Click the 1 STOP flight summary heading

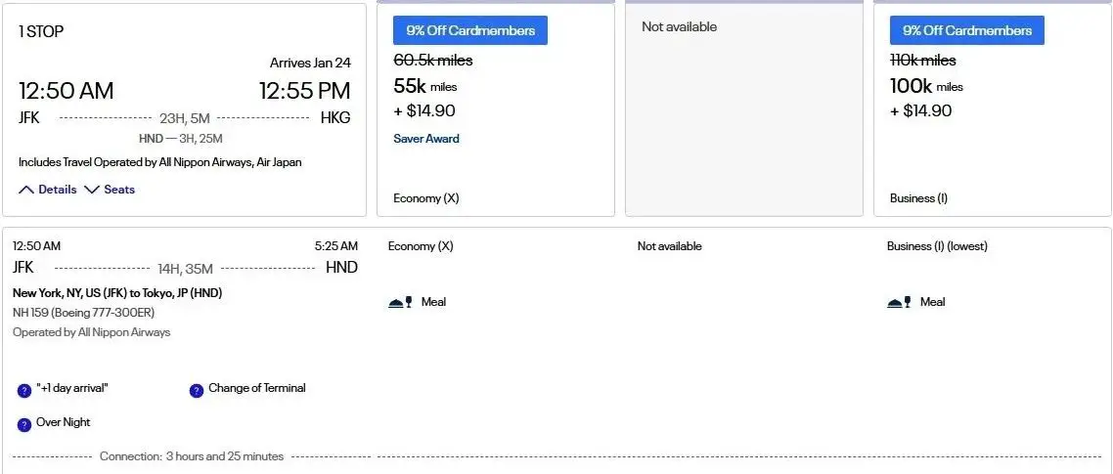click(41, 31)
